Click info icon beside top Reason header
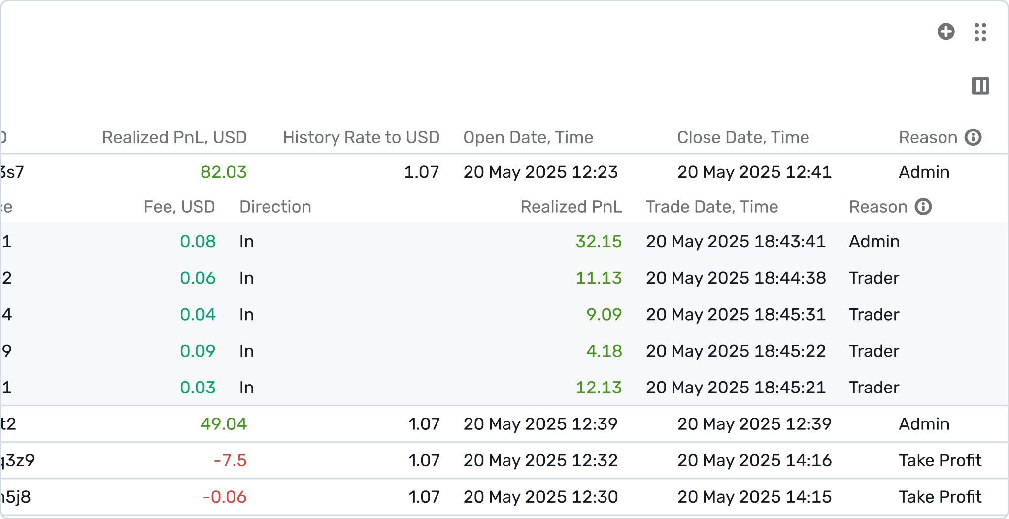This screenshot has width=1009, height=519. click(x=973, y=137)
